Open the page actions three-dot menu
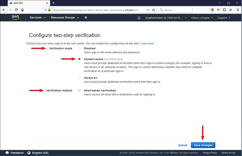This screenshot has height=156, width=242. coord(148,10)
